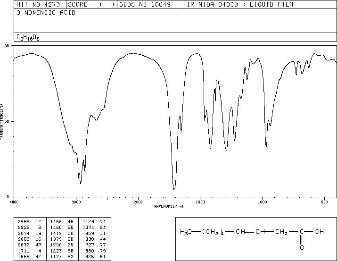Screen dimensions: 337x261
Task: Select the molecular formula C9H16O2
Action: point(28,37)
